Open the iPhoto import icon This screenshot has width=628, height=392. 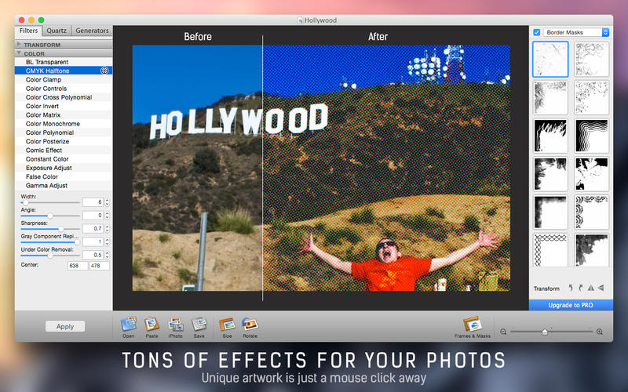click(x=175, y=324)
